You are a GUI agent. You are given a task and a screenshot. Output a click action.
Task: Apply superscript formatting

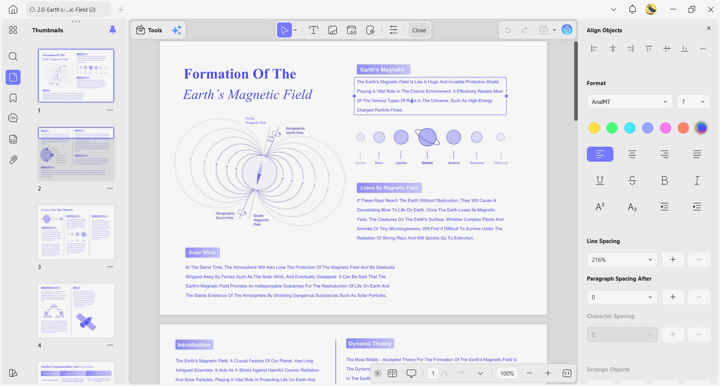(600, 207)
